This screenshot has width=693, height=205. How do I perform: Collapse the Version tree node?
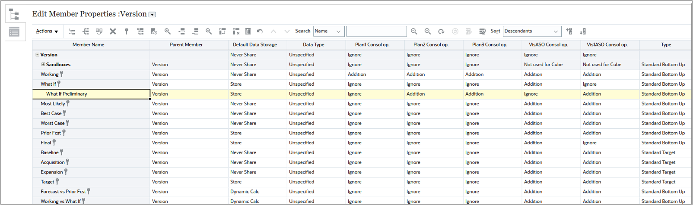tap(37, 55)
